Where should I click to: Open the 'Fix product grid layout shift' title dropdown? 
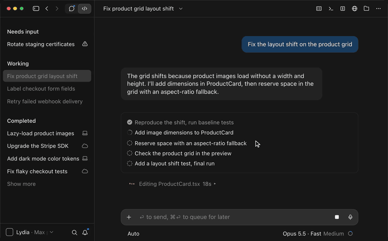click(x=181, y=9)
